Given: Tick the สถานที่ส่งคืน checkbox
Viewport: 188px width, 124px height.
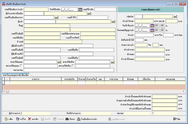Looking at the screenshot, I should 73,66.
